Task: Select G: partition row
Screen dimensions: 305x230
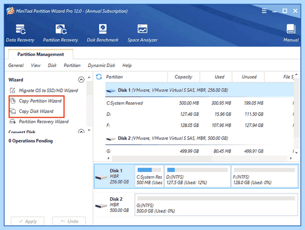Action: (x=199, y=151)
